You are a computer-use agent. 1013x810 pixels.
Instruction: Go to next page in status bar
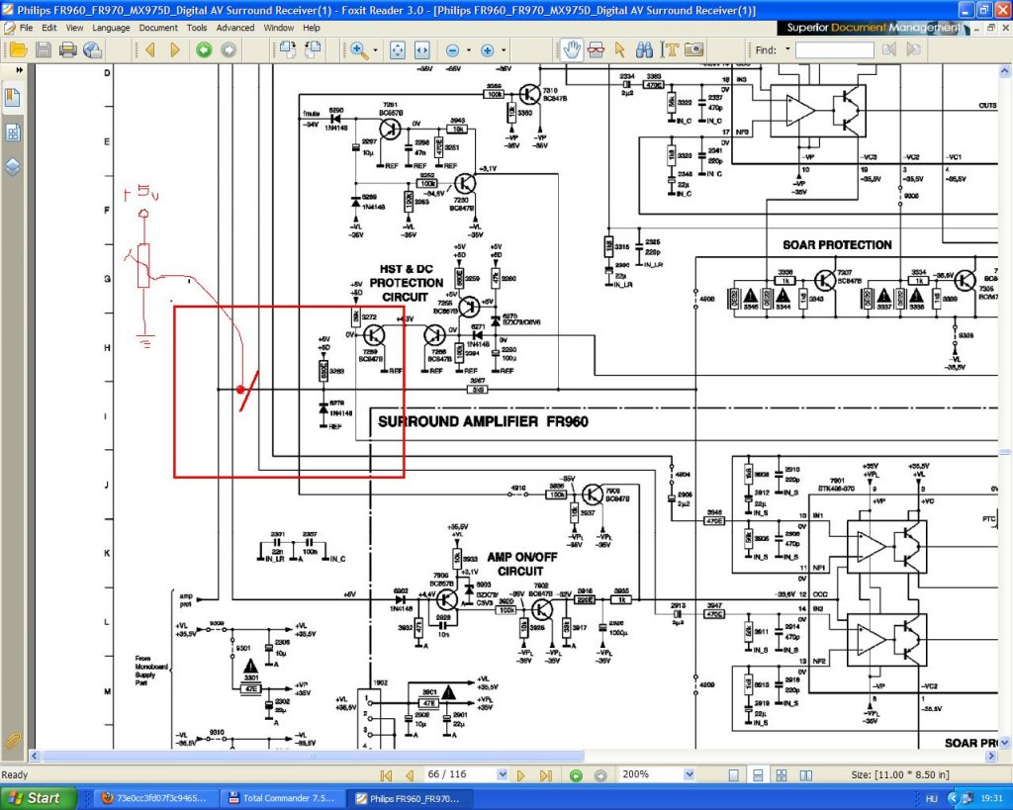[521, 775]
